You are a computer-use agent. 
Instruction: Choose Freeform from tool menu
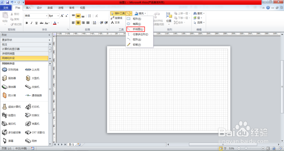pos(139,34)
